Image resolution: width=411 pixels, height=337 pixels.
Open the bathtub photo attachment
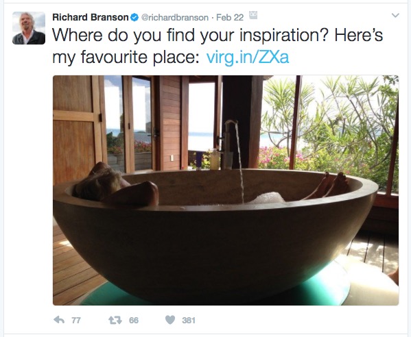coord(226,190)
